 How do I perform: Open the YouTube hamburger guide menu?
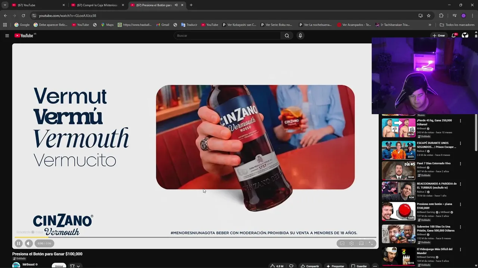click(7, 35)
